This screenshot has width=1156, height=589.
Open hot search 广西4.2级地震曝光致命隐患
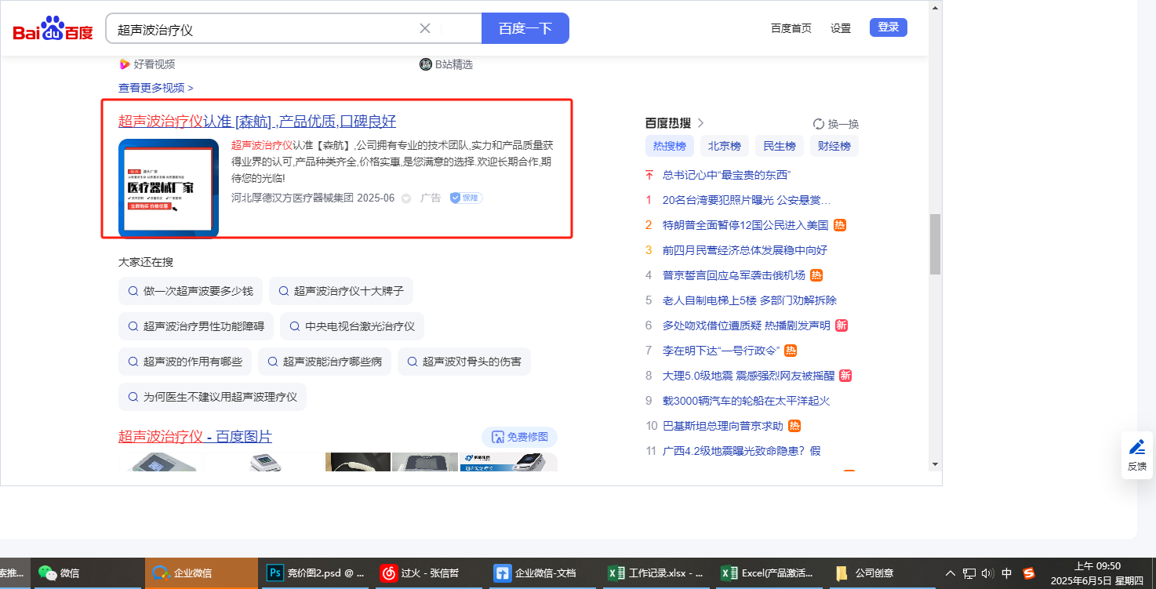pos(742,451)
